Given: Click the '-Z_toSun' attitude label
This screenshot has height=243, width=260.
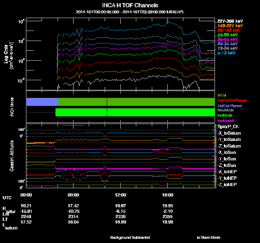Looking at the screenshot, I should click(x=226, y=165).
